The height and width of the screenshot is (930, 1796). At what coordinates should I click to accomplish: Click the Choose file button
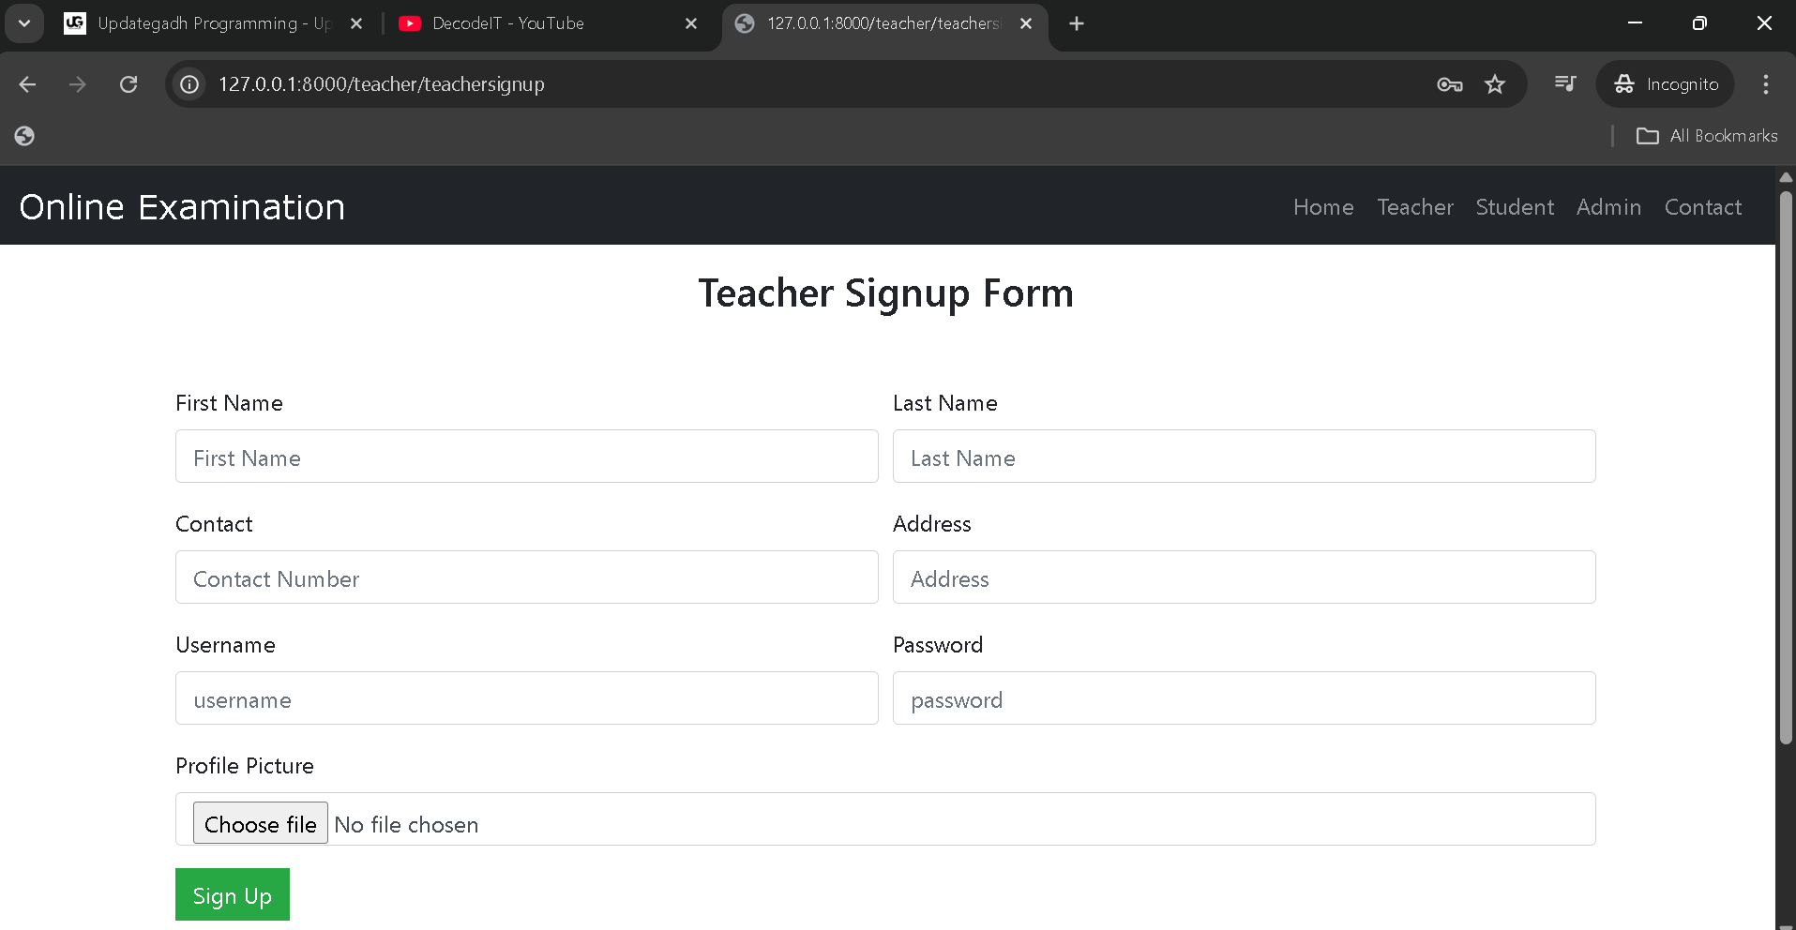pos(260,823)
